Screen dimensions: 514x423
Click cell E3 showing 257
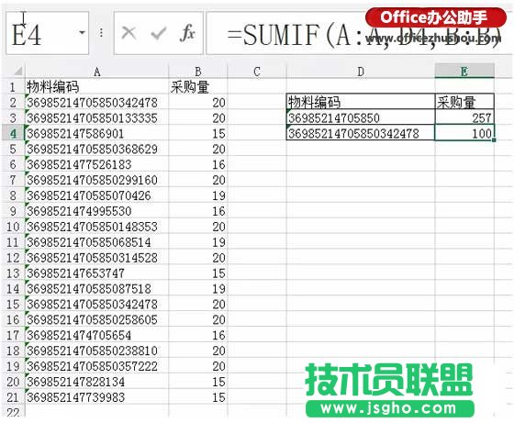464,117
